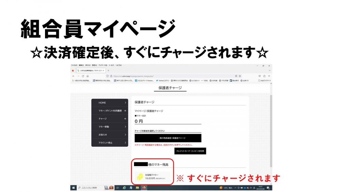Viewport: 341px width, 192px height.
Task: Open お知らせ in the sidebar menu
Action: click(x=109, y=135)
